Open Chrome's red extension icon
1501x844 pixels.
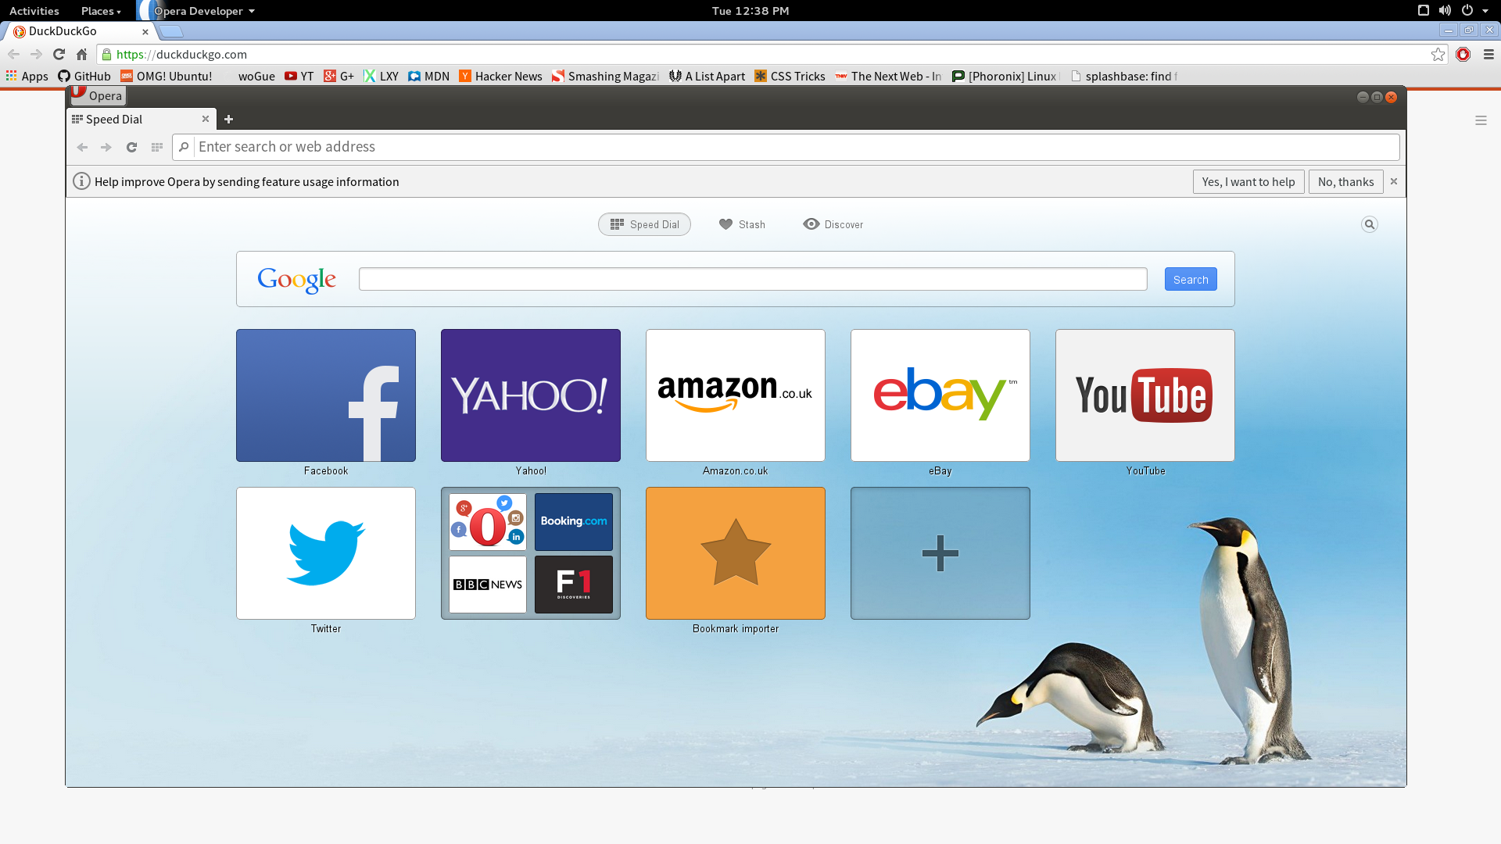1463,54
